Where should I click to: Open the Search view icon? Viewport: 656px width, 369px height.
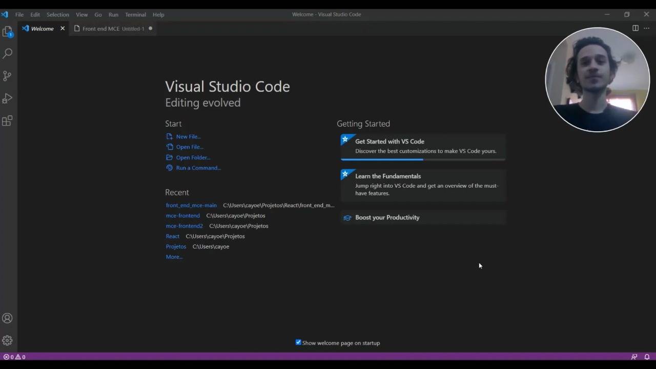7,53
